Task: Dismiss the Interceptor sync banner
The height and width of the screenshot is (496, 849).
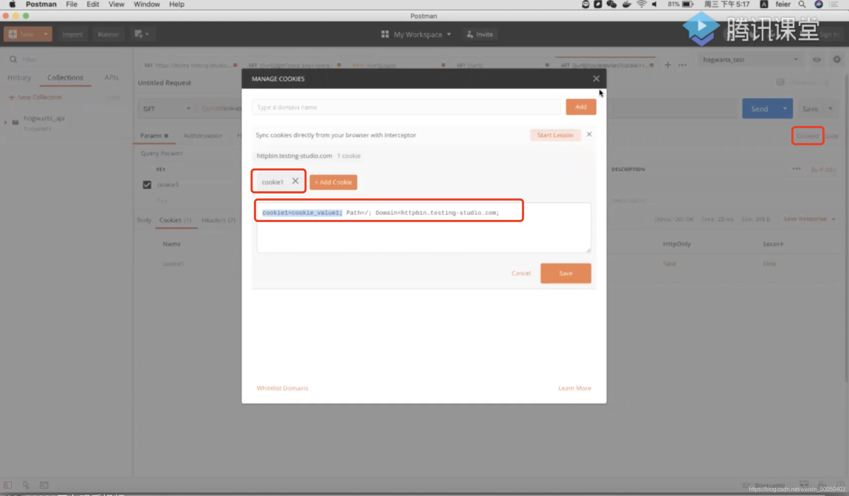Action: (589, 135)
